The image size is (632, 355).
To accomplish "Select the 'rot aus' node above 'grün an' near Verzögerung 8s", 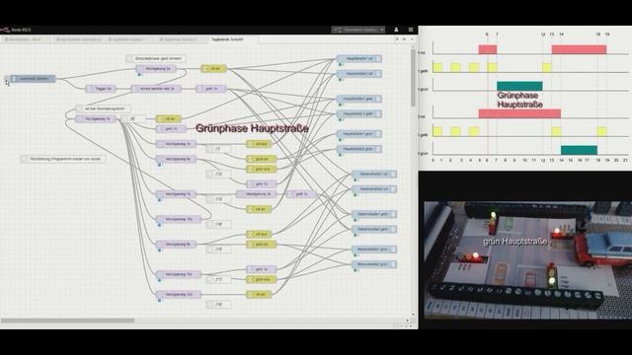I will point(259,235).
